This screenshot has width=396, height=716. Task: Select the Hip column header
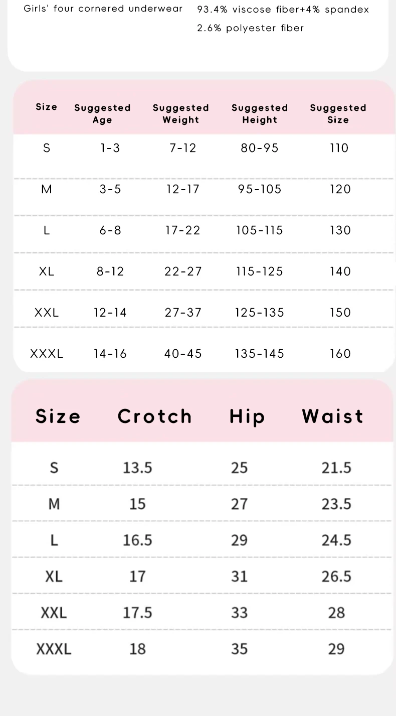pos(247,417)
